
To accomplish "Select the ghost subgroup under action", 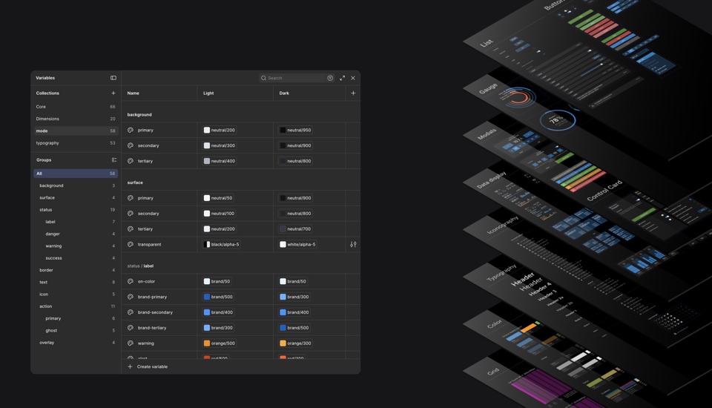I will click(76, 331).
